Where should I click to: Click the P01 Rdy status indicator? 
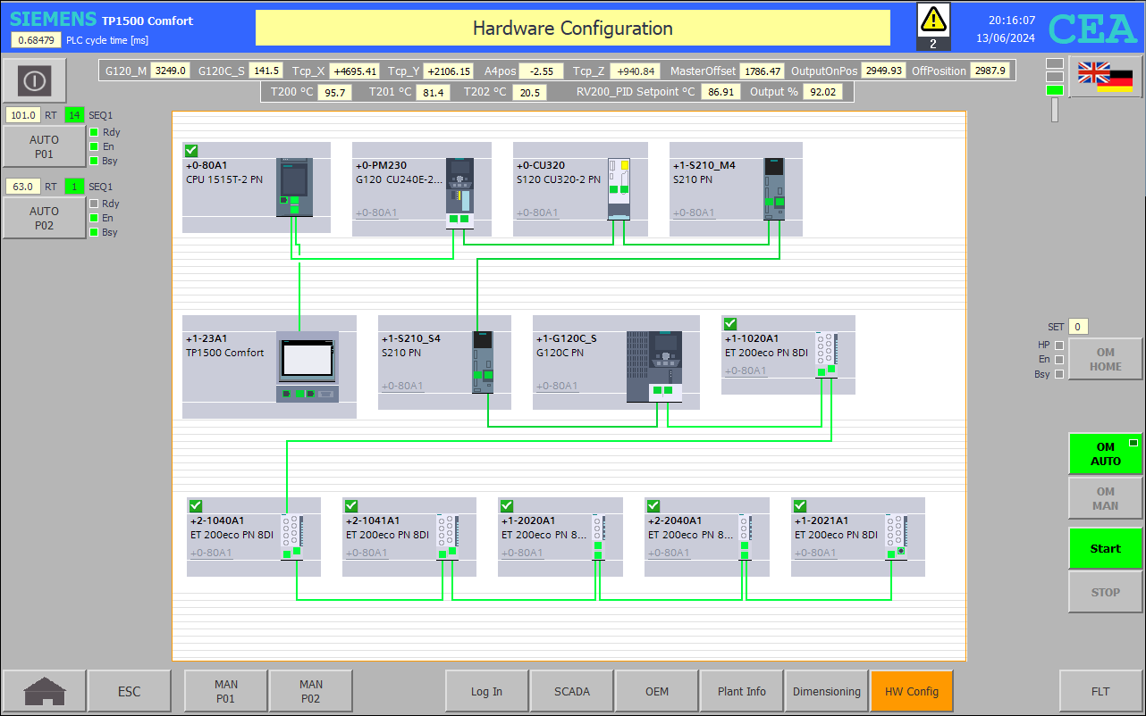pyautogui.click(x=94, y=132)
